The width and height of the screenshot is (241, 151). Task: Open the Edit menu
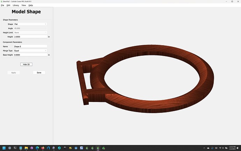pos(8,5)
